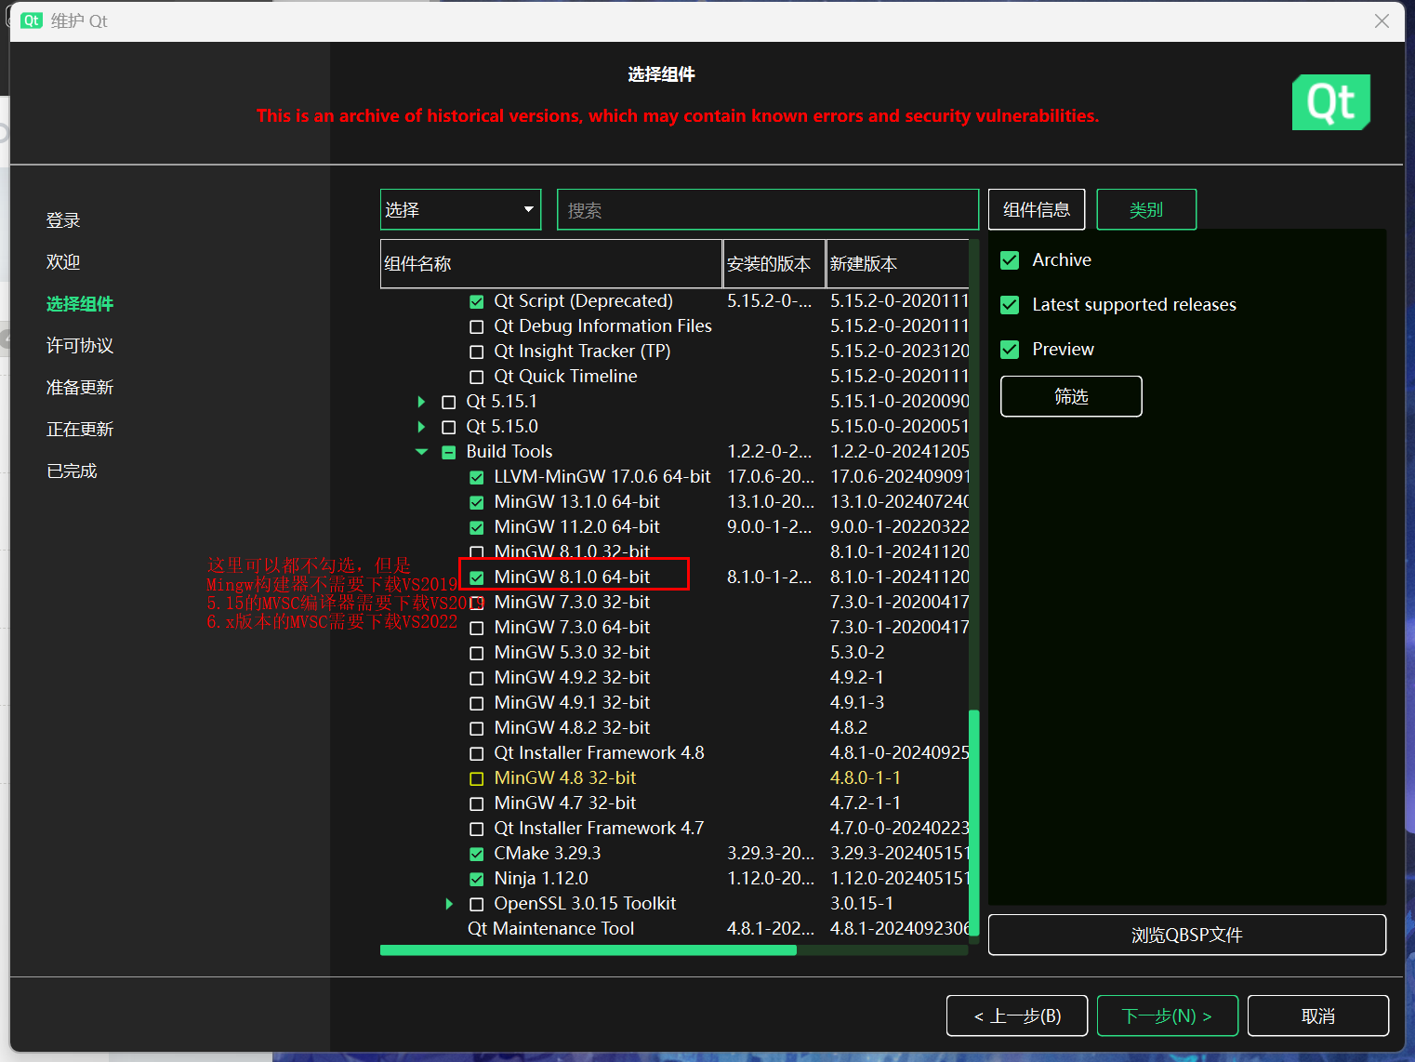The image size is (1415, 1062).
Task: Collapse the Build Tools group
Action: [421, 452]
